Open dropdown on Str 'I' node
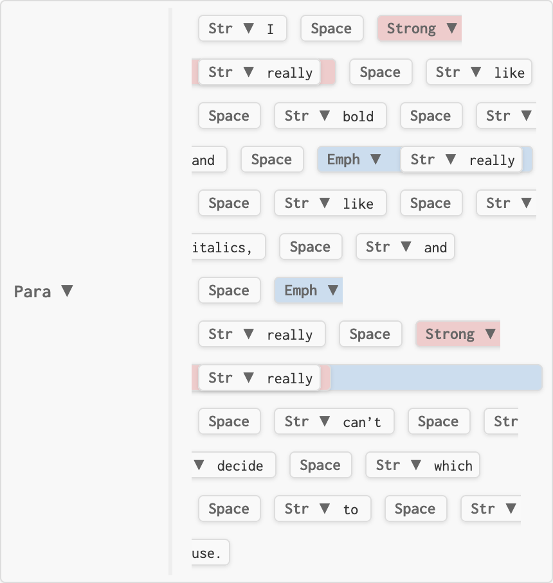553x583 pixels. 248,28
